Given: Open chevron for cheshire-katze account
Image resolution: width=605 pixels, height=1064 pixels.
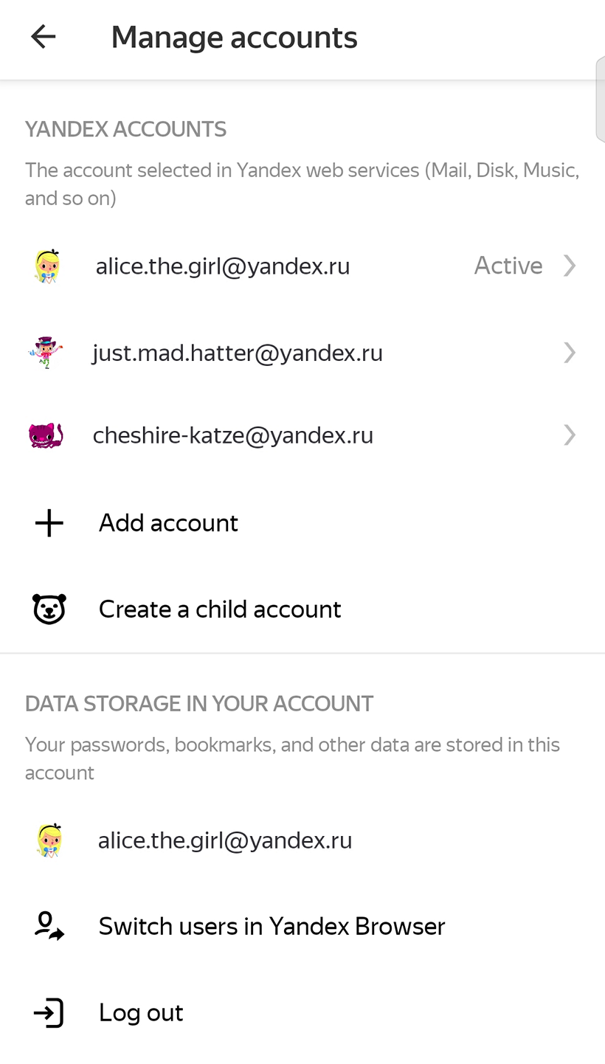Looking at the screenshot, I should tap(570, 435).
